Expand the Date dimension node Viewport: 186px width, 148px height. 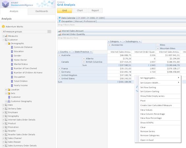(3, 105)
